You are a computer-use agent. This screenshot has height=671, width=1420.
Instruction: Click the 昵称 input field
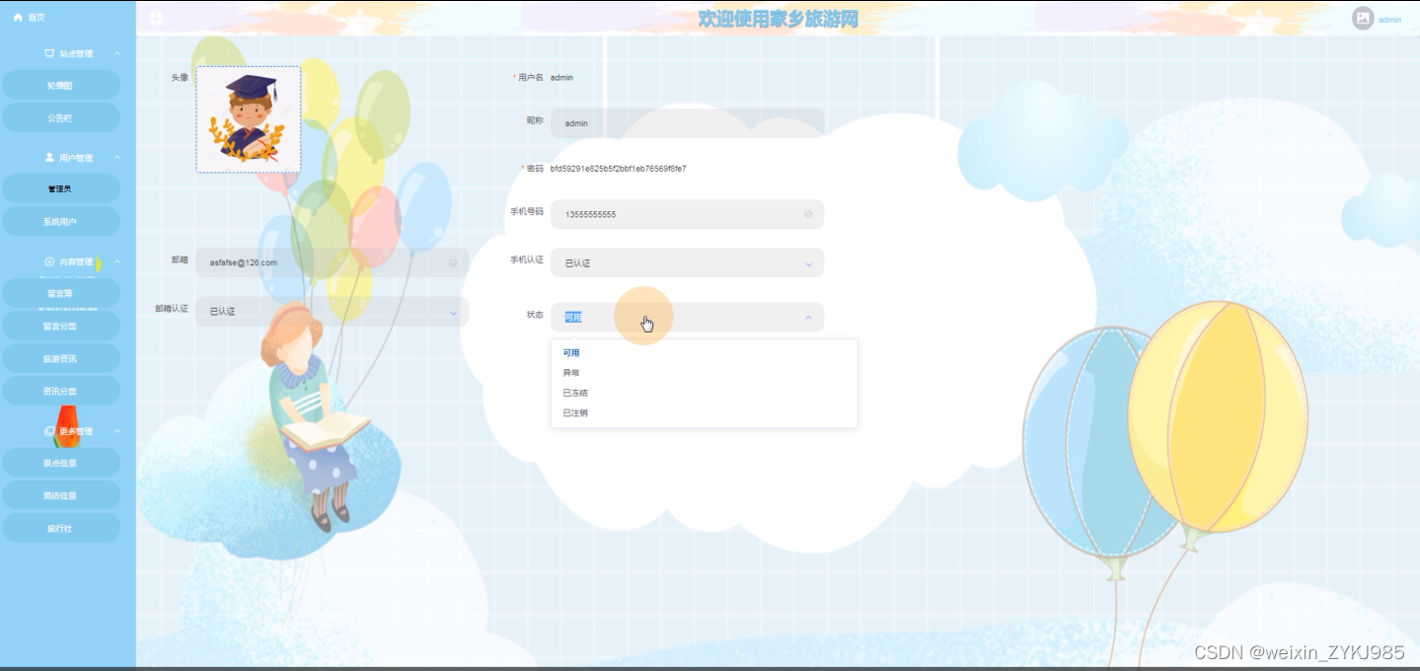point(687,123)
